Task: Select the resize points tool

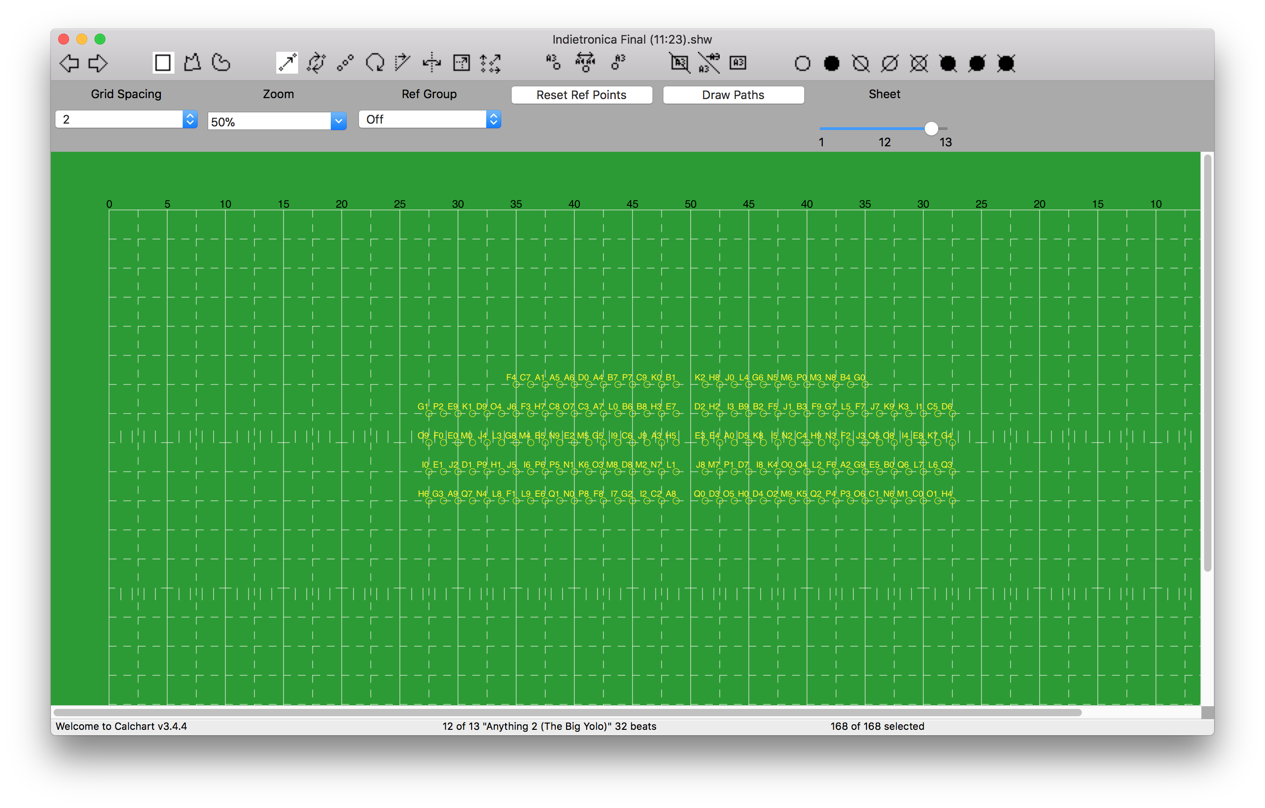Action: click(x=461, y=63)
